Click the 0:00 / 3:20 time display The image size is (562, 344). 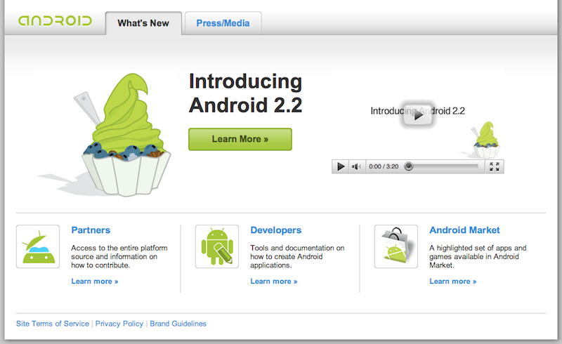[x=384, y=166]
